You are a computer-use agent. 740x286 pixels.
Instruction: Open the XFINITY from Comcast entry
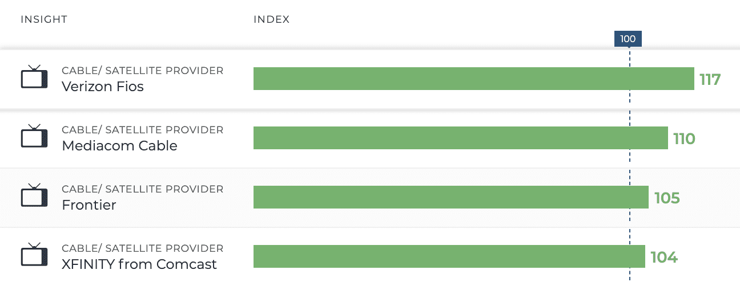pos(139,264)
